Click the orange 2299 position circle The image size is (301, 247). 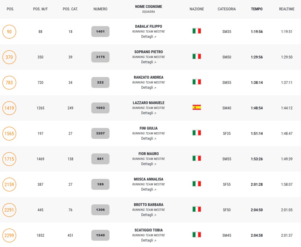[9, 235]
